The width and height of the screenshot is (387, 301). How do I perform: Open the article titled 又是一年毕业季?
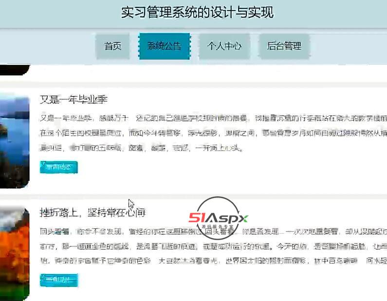74,99
